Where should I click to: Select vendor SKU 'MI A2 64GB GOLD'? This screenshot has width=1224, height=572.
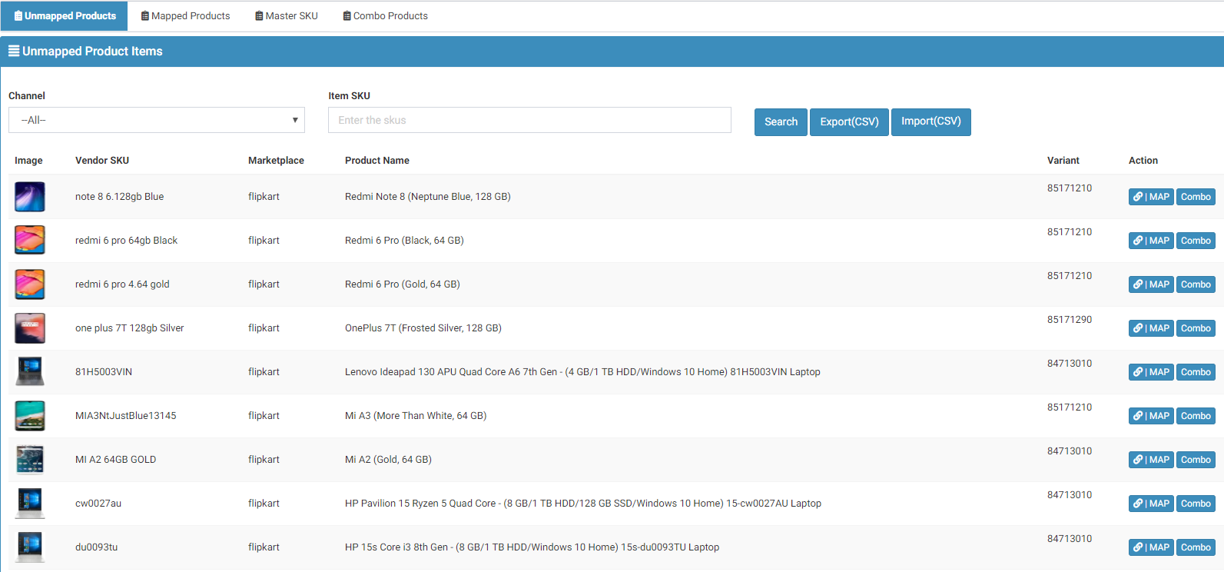[115, 460]
